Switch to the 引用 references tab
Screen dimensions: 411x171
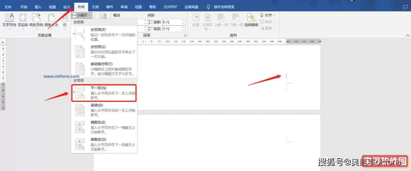95,7
